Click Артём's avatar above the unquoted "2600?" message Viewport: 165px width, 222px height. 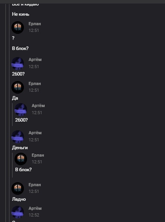pyautogui.click(x=18, y=63)
